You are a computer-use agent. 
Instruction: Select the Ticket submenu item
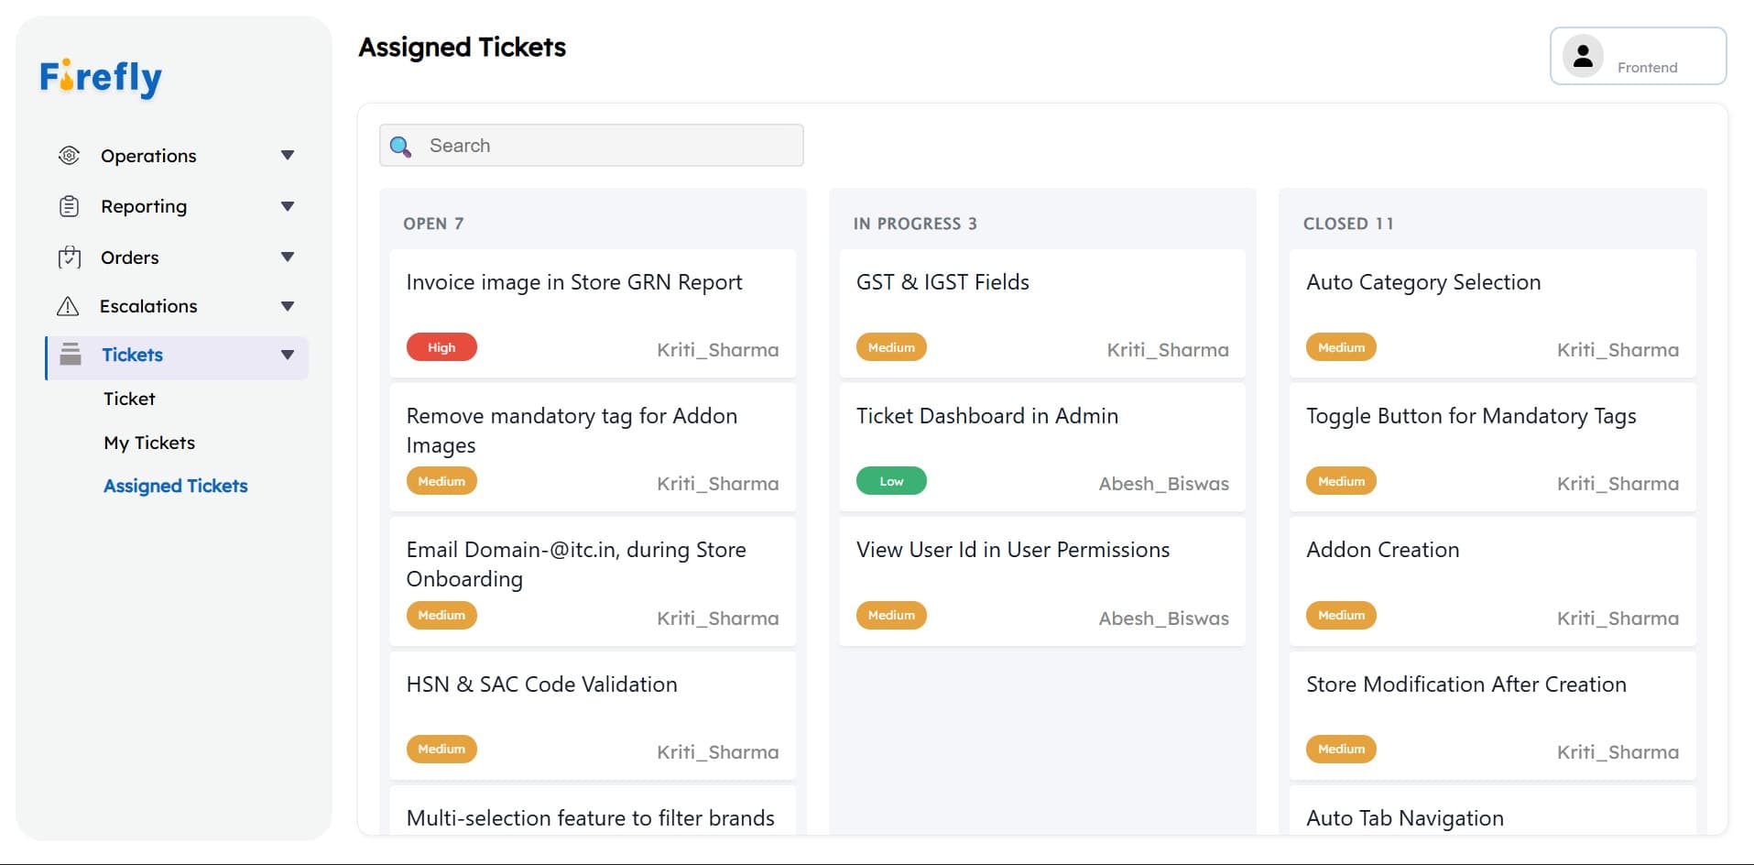[x=129, y=399]
